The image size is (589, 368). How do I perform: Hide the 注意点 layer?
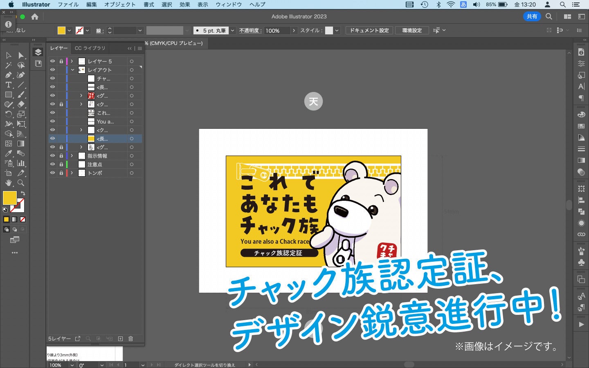click(x=53, y=164)
